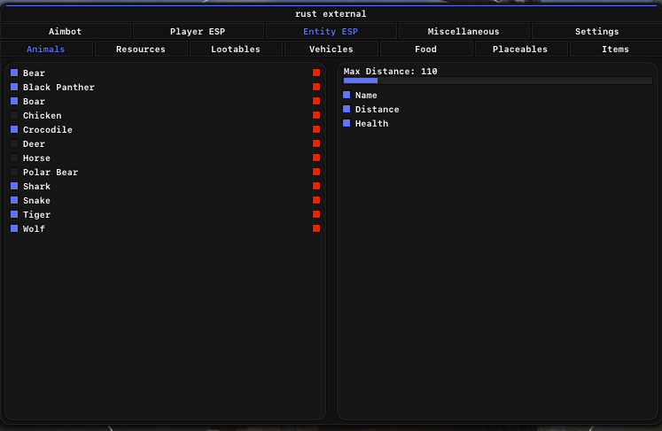The image size is (662, 431).
Task: Select the Entity ESP tab
Action: (x=331, y=31)
